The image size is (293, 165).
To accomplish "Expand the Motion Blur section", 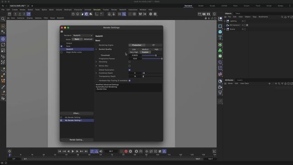I will pyautogui.click(x=96, y=66).
